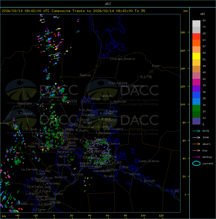This screenshot has height=219, width=216.
Task: Click the 'Catitas' map label
Action: pos(135,174)
